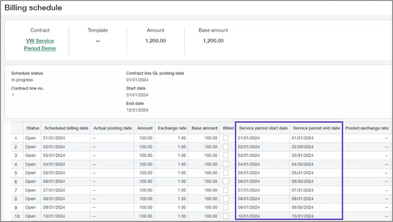Toggle the Billed checkbox in row 9

[226, 207]
